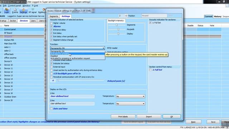The image size is (229, 129).
Task: Toggle the Alarms checkbox
Action: (51, 27)
